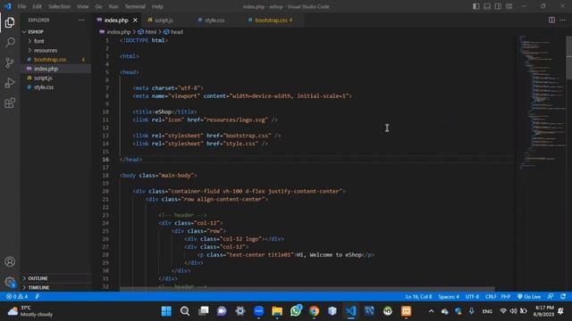The height and width of the screenshot is (321, 572).
Task: Toggle secondary side bar visibility
Action: point(498,6)
